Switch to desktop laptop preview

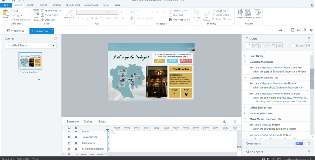pyautogui.click(x=281, y=30)
